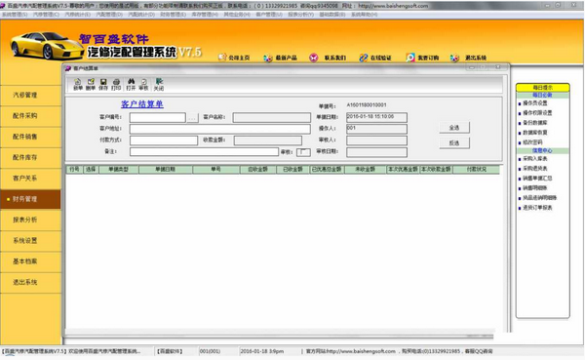Viewport: 585px width, 360px height.
Task: Click the 保存 save disk icon
Action: pos(103,85)
